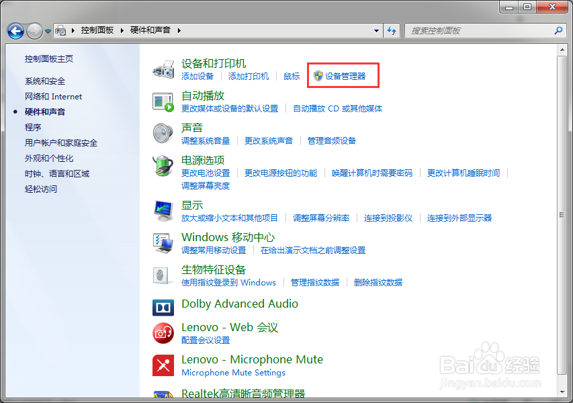Open recent pages dropdown next to forward arrow

pos(48,32)
